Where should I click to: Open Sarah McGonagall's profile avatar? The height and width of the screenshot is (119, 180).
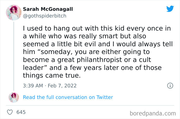(x=13, y=12)
